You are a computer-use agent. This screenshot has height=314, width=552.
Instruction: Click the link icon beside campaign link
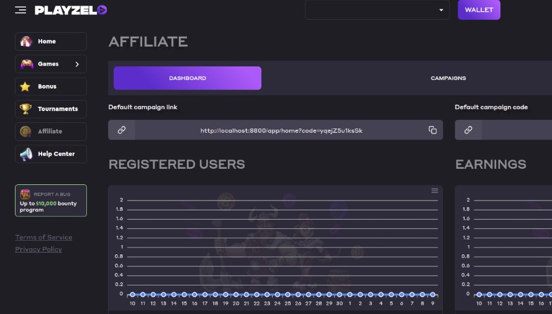pos(122,130)
